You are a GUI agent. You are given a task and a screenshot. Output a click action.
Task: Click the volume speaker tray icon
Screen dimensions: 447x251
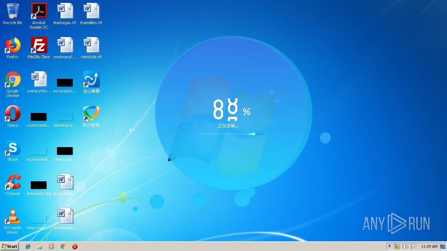(405, 246)
